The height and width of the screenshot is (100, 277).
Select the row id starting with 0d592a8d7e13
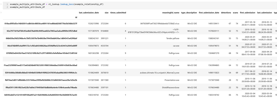tap(41, 95)
